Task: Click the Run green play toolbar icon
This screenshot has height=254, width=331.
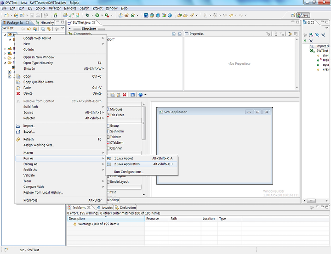Action: pos(97,15)
